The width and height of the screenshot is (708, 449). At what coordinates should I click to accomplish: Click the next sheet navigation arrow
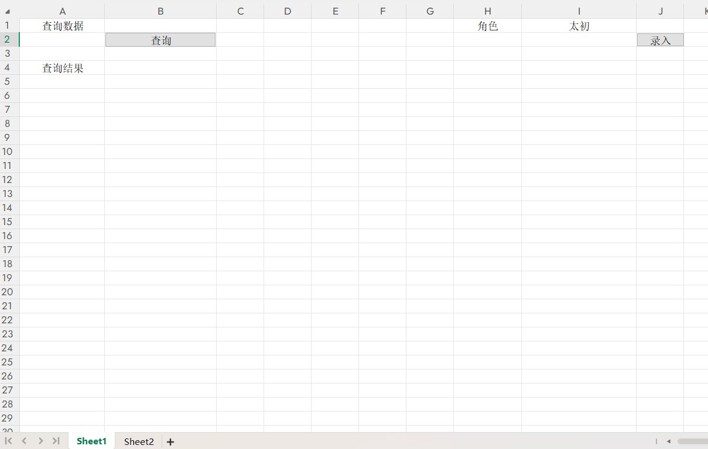(x=40, y=441)
